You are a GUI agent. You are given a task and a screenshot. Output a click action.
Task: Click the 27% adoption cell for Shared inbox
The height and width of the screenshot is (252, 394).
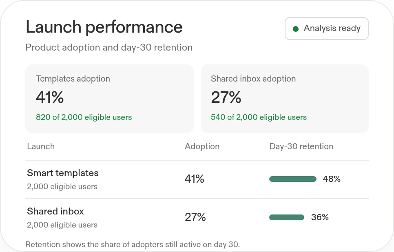point(195,217)
